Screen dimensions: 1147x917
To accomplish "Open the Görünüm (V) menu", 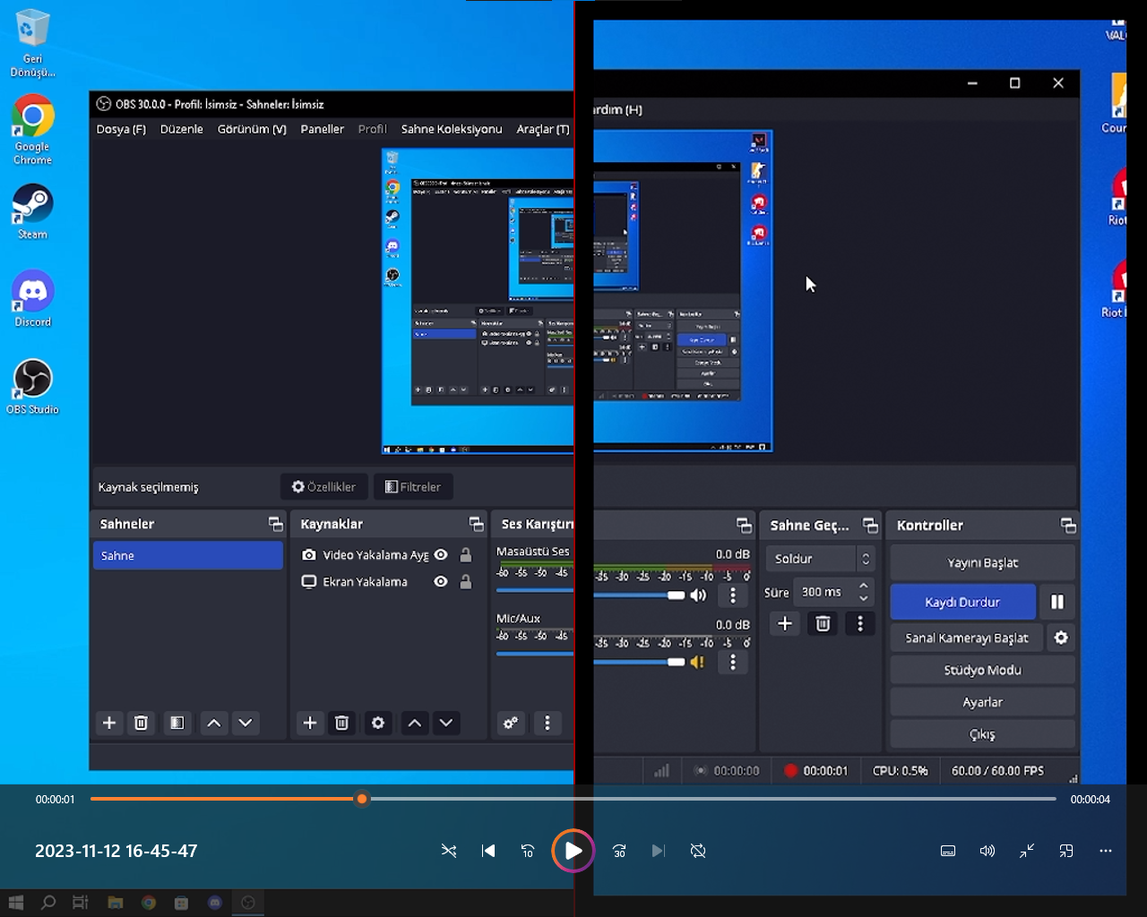I will pyautogui.click(x=252, y=129).
